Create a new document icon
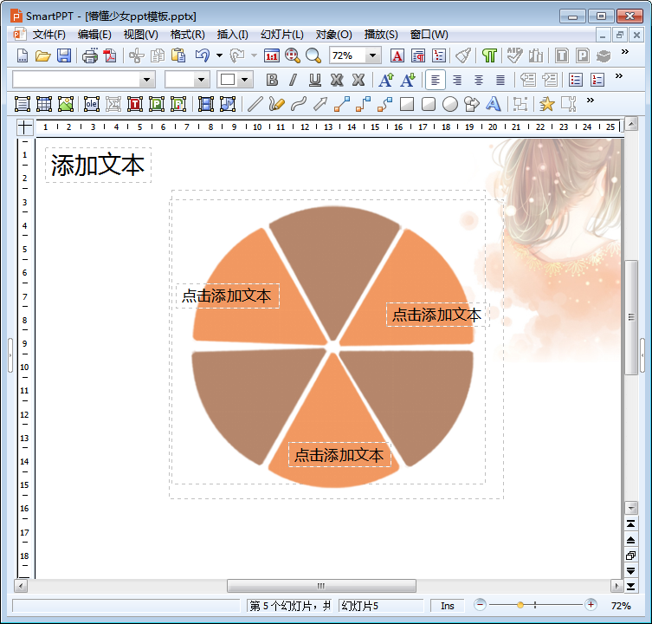 coord(23,55)
